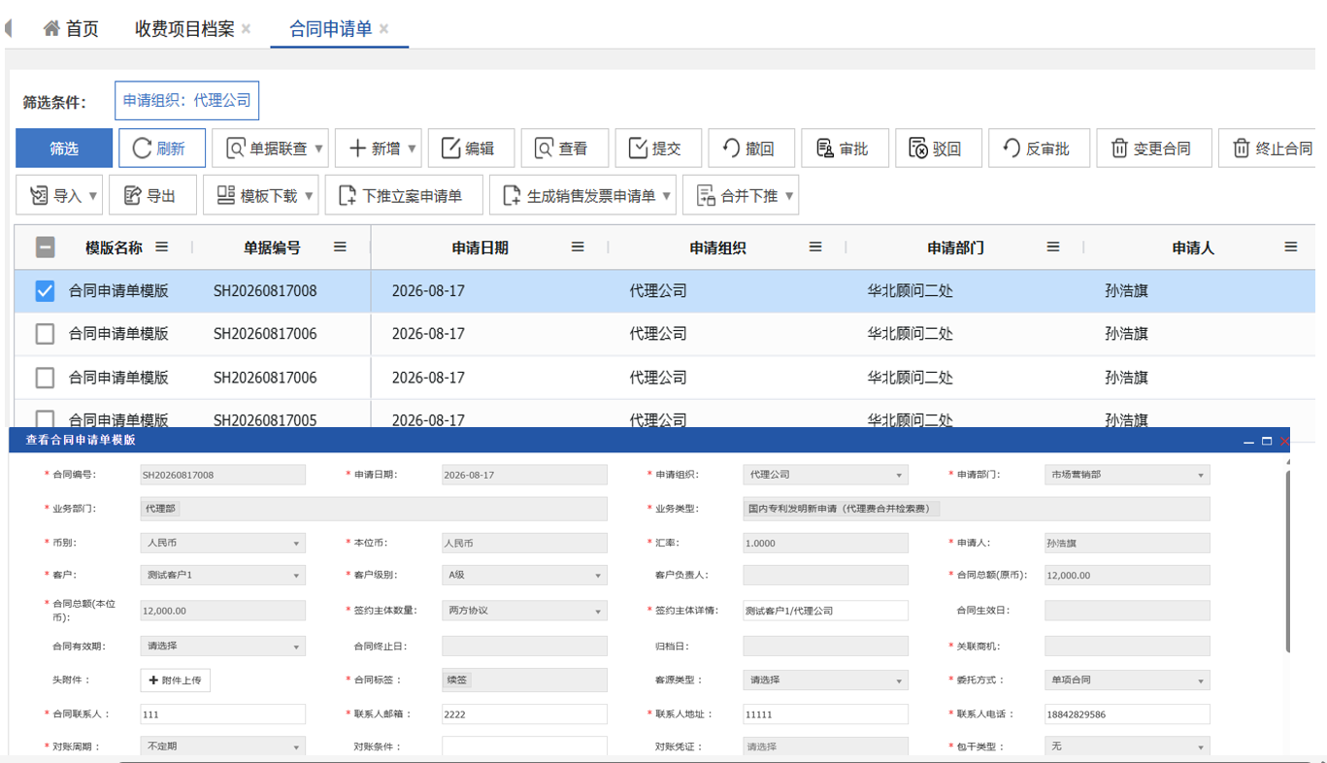The height and width of the screenshot is (763, 1327).
Task: Expand the 生成销售发票申请单 dropdown arrow
Action: click(x=667, y=197)
